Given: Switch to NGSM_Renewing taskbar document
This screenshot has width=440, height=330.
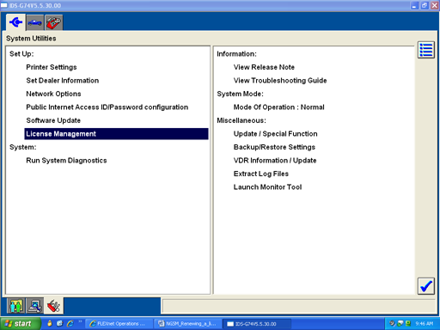Looking at the screenshot, I should (x=187, y=324).
